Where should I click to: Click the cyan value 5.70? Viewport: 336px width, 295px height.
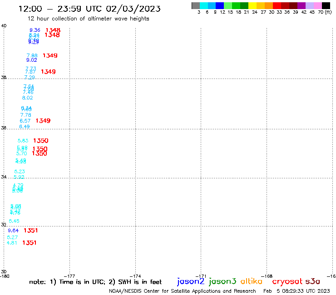point(22,153)
